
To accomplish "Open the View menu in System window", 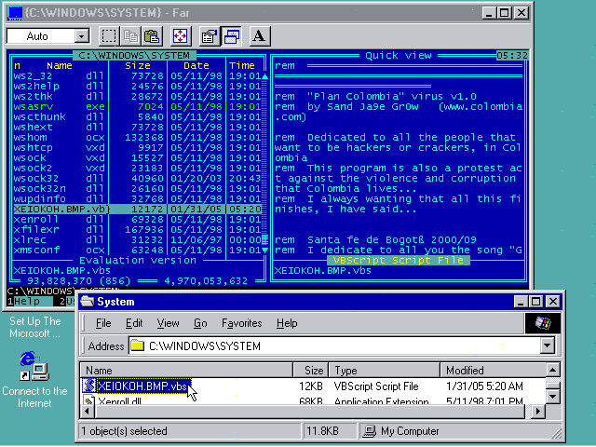I will (x=168, y=323).
